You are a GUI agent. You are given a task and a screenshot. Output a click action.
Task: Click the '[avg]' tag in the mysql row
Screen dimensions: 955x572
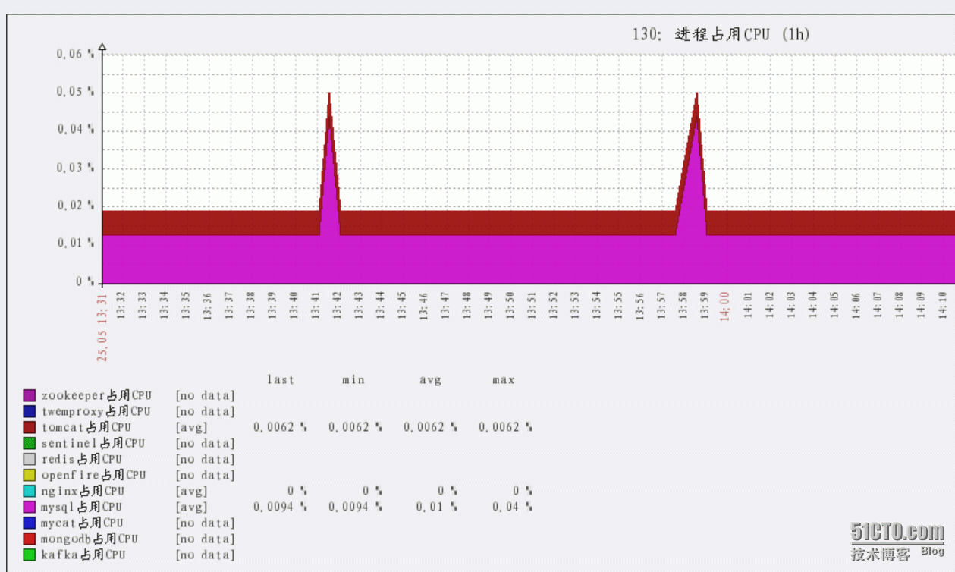191,507
